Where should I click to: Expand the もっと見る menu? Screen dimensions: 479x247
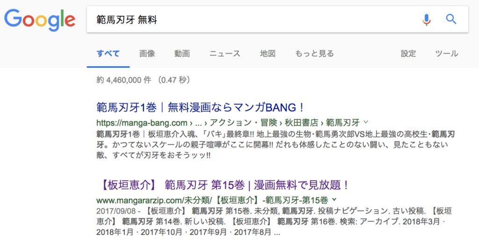pos(314,54)
